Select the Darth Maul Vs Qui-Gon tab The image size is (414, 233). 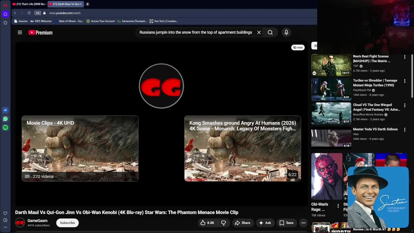tap(66, 4)
